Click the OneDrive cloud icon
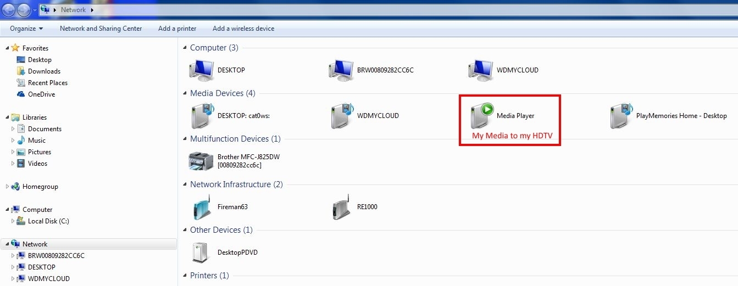Image resolution: width=738 pixels, height=286 pixels. coord(21,94)
